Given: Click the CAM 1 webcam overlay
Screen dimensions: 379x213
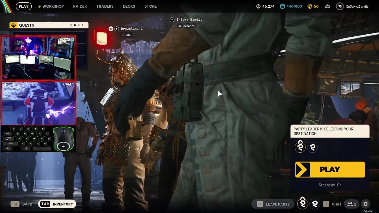Looking at the screenshot, I should point(38,103).
